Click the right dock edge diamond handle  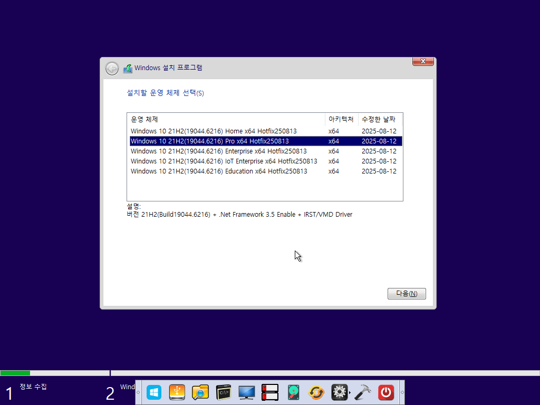[x=402, y=392]
